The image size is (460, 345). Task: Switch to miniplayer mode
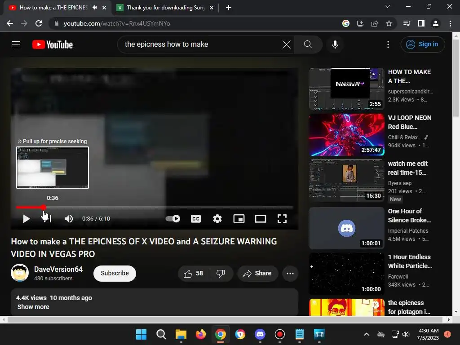239,219
